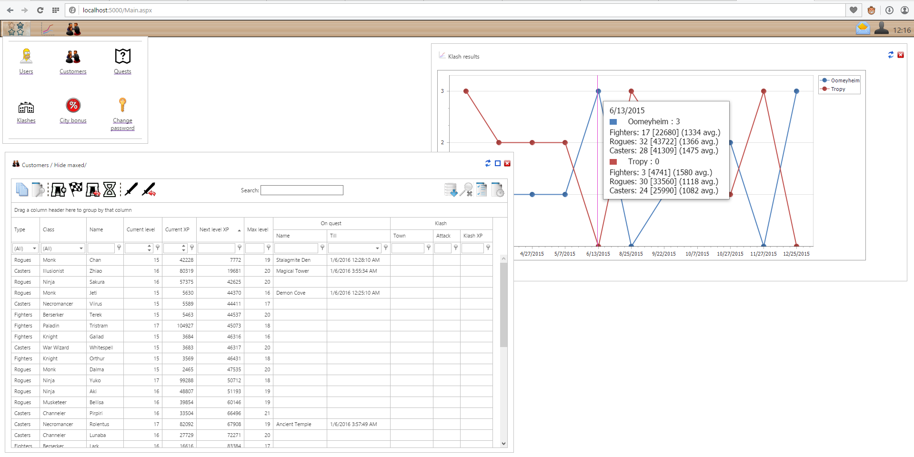This screenshot has height=457, width=914.
Task: Click the hourglass toolbar icon
Action: coord(110,189)
